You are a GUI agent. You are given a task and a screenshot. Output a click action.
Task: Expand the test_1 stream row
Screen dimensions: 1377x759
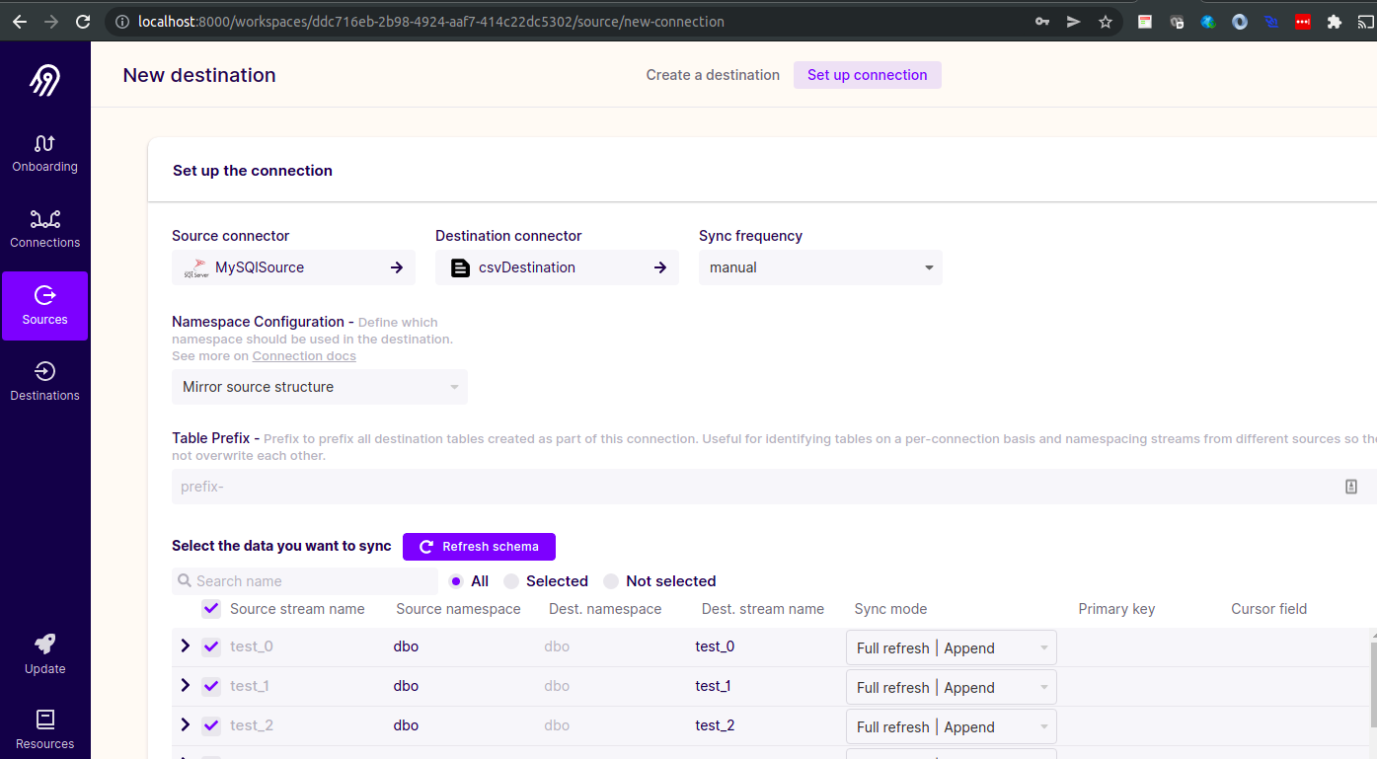coord(185,685)
